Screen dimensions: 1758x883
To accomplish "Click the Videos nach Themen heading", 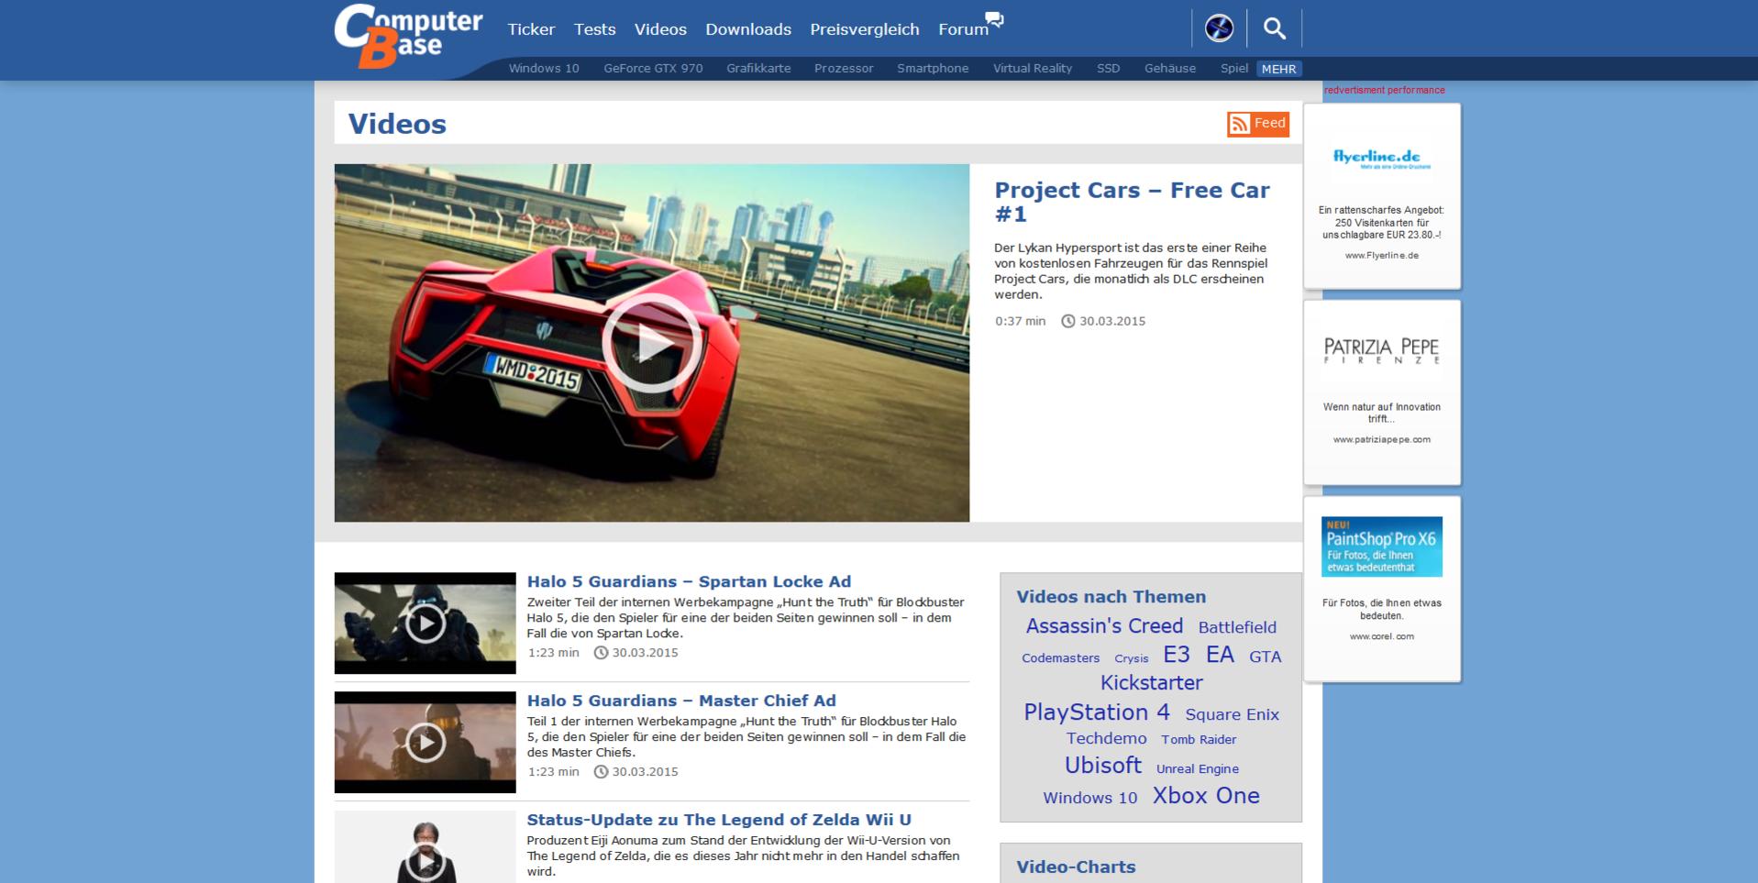I will point(1111,597).
